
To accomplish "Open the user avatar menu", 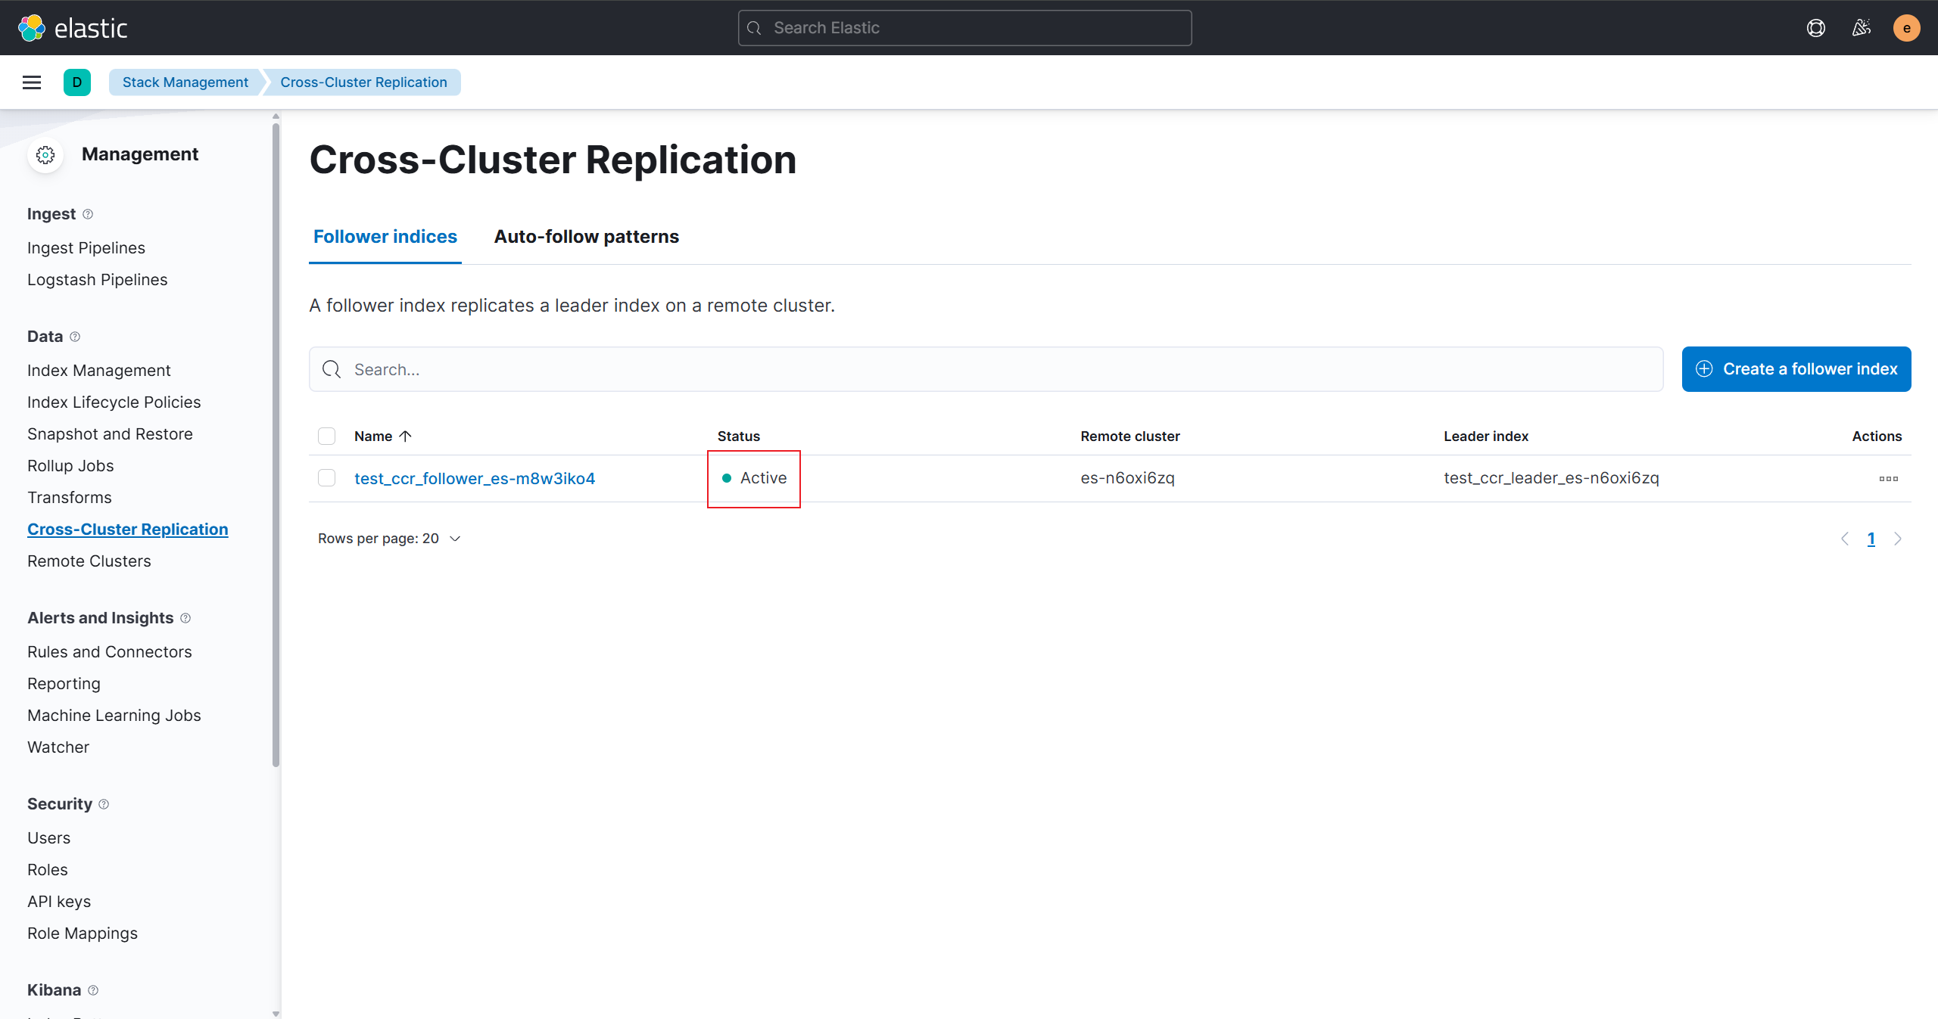I will click(x=1906, y=28).
